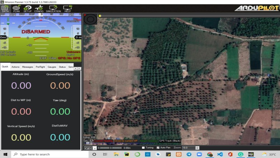Click the Yaw (deg) value
The image size is (280, 158).
click(x=60, y=111)
